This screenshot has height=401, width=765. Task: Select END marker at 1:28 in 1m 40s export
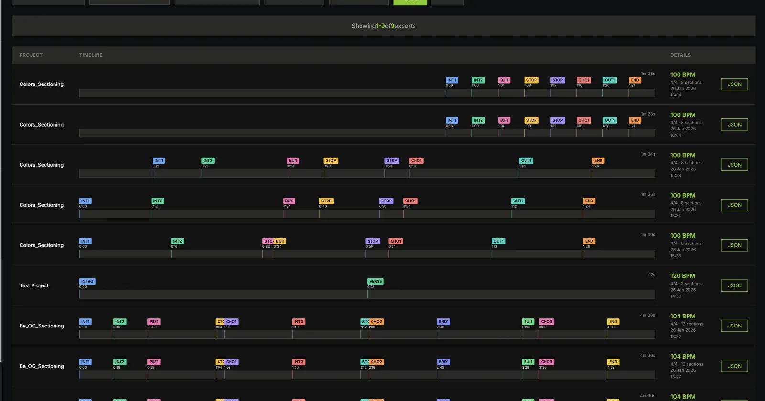click(589, 241)
